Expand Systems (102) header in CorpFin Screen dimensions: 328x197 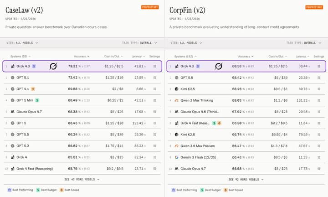(185, 56)
